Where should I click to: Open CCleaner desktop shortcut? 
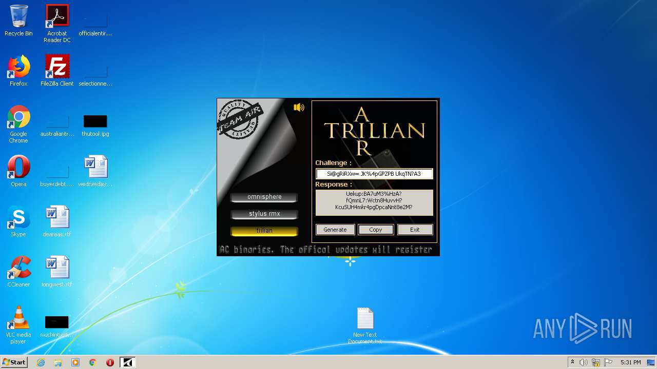(x=18, y=272)
